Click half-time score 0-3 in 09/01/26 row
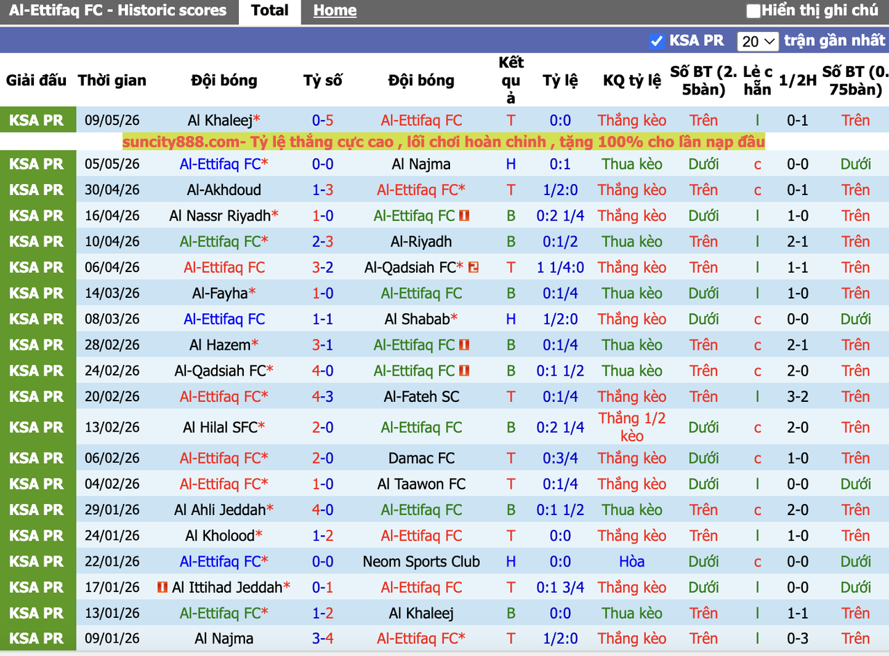This screenshot has height=656, width=889. (798, 639)
